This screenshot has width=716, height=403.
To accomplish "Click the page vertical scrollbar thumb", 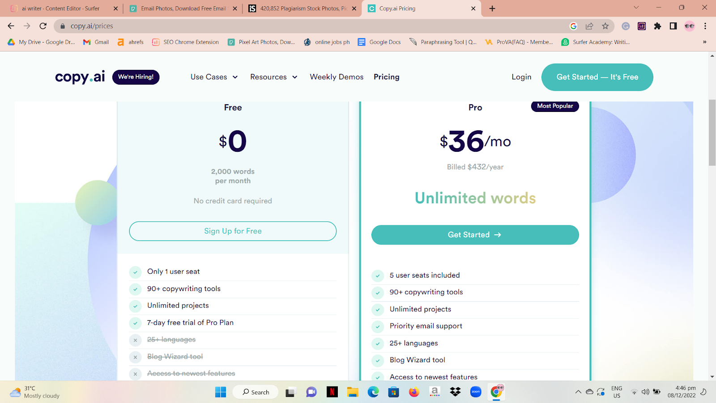I will point(712,133).
